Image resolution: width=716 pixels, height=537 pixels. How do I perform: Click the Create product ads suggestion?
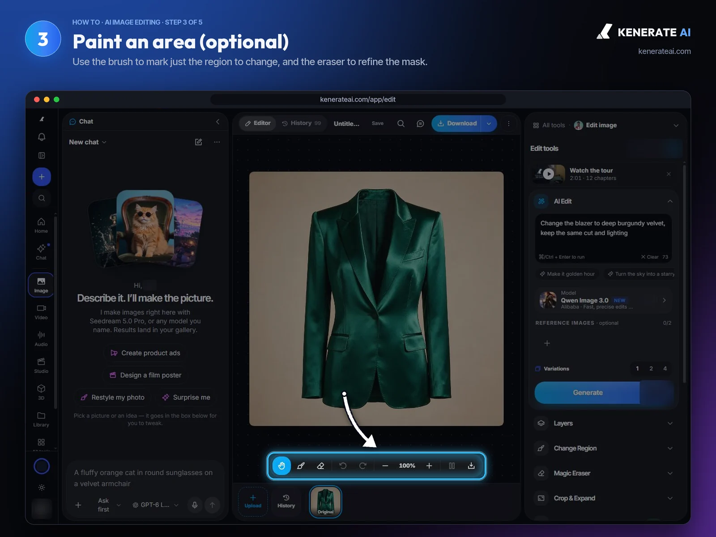tap(145, 353)
